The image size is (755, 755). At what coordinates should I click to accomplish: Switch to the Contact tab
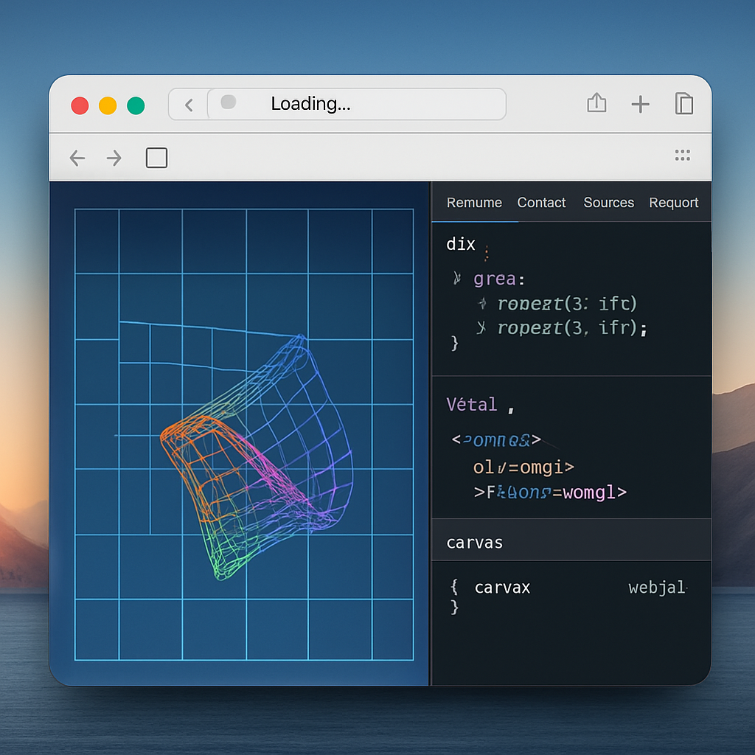pyautogui.click(x=541, y=203)
